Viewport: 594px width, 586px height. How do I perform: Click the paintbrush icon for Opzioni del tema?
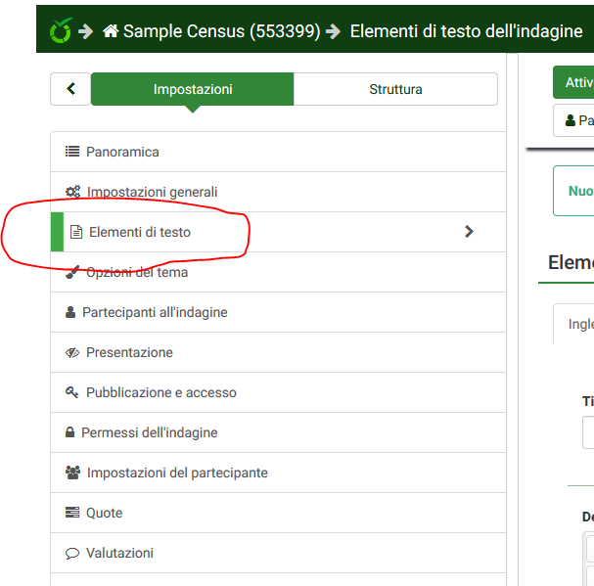click(x=72, y=273)
